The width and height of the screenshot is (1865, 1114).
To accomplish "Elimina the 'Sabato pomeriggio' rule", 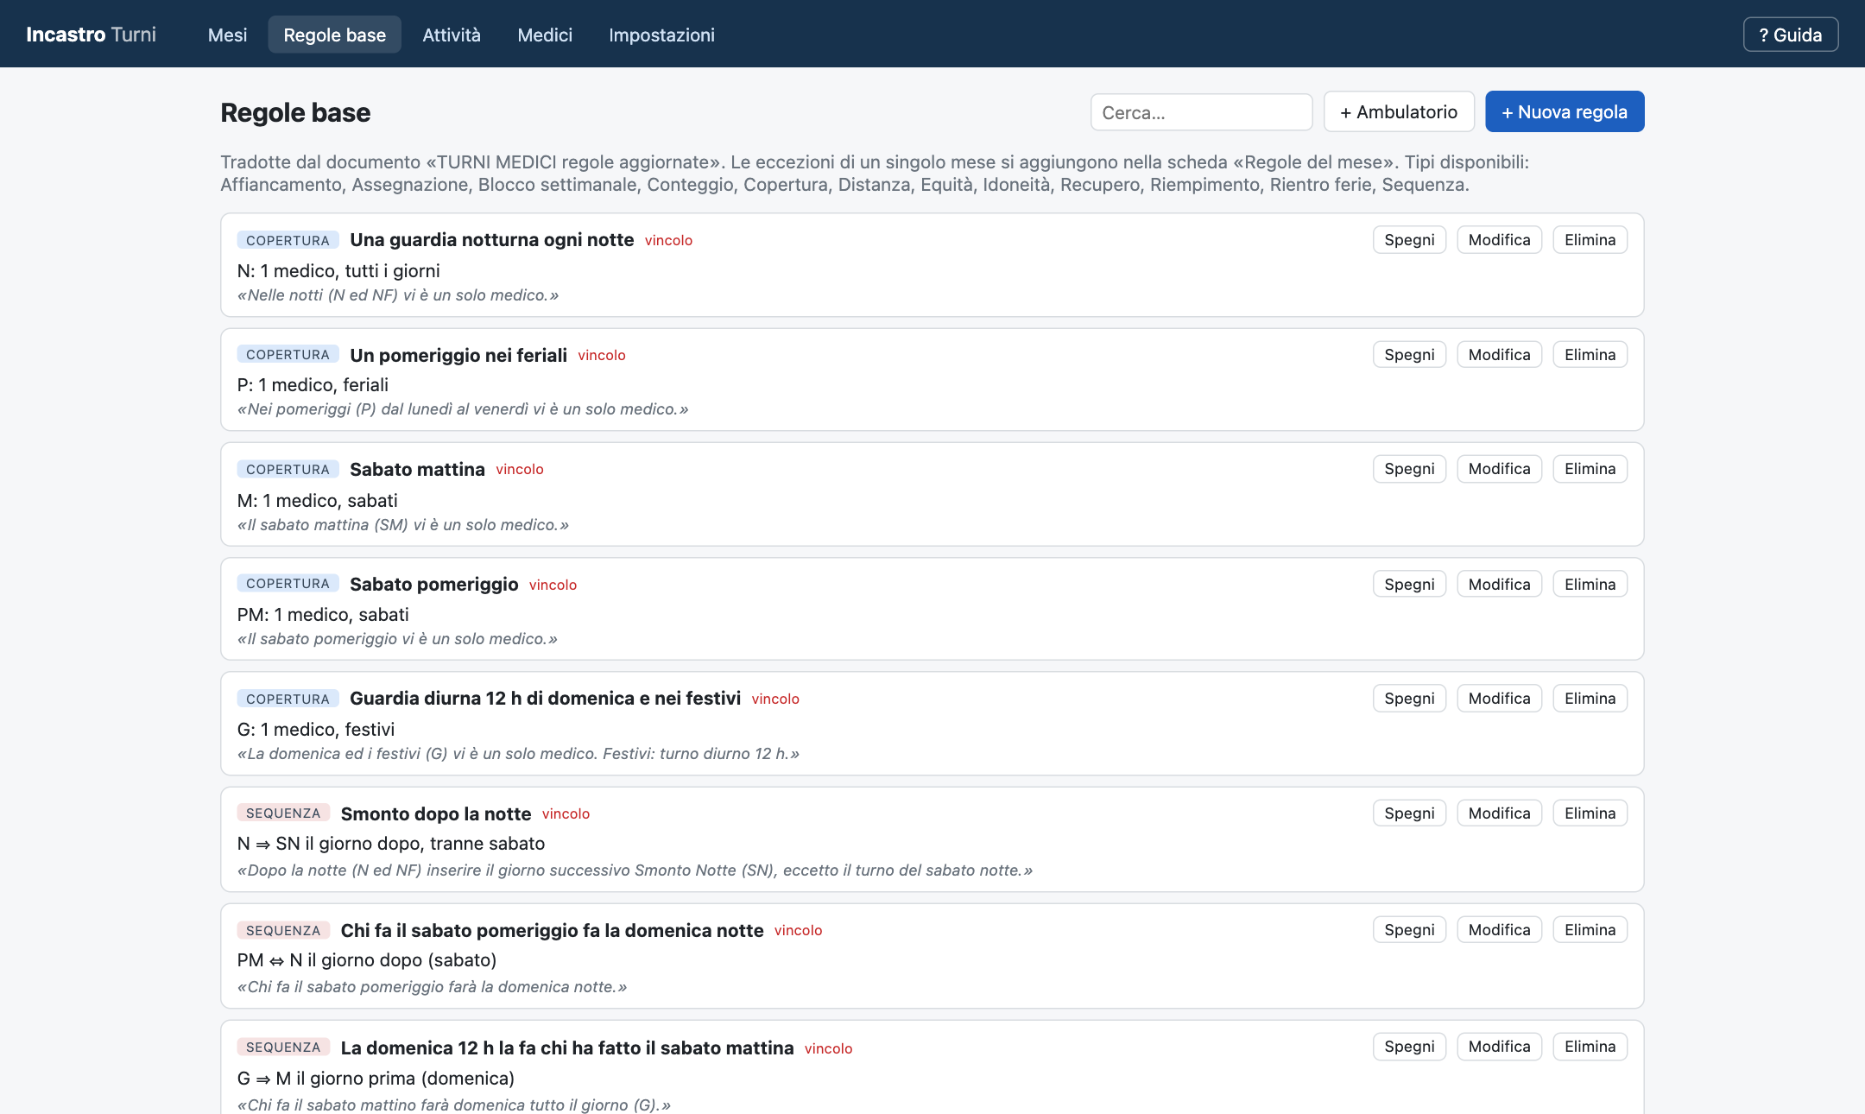I will [x=1590, y=585].
